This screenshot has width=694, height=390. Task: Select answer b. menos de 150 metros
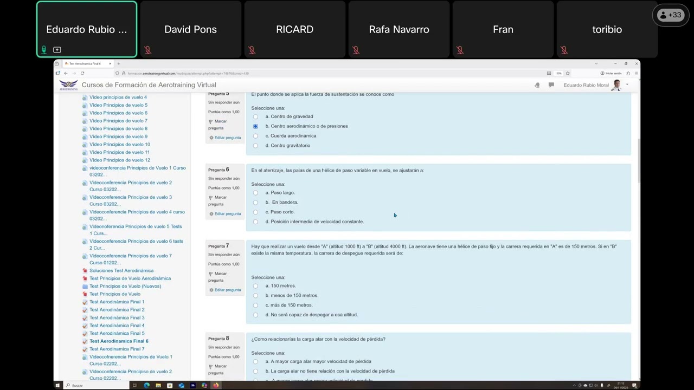pos(255,296)
